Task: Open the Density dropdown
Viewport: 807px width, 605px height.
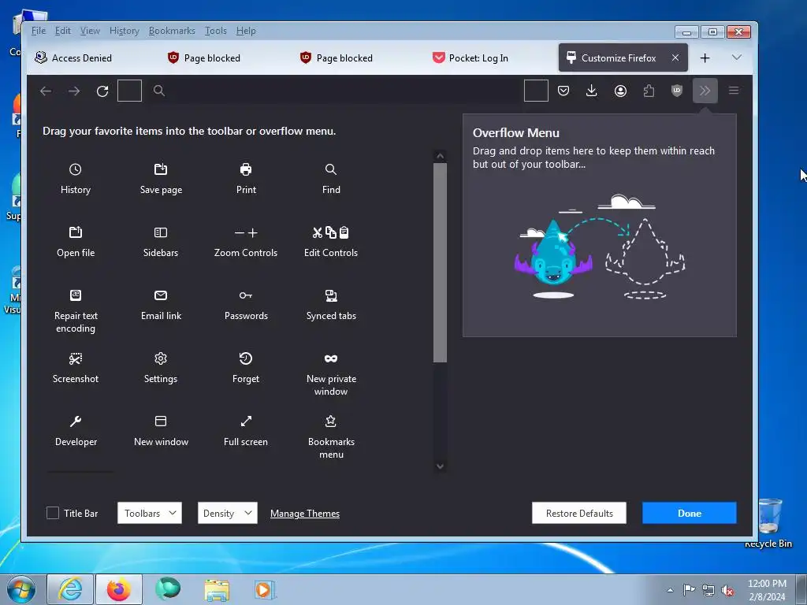Action: tap(228, 513)
